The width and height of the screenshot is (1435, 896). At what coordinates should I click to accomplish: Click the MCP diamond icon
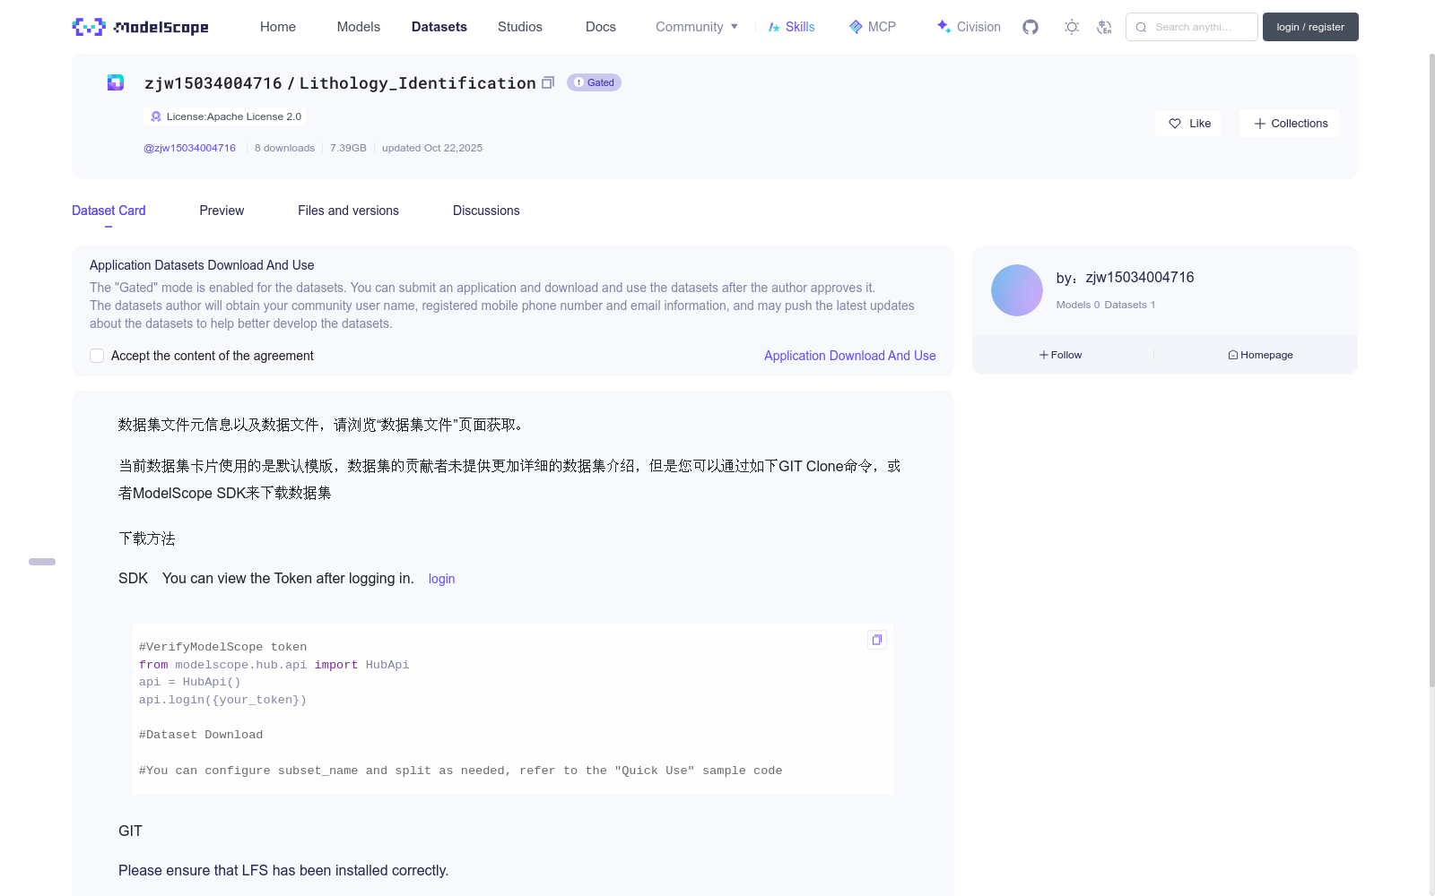click(x=856, y=27)
